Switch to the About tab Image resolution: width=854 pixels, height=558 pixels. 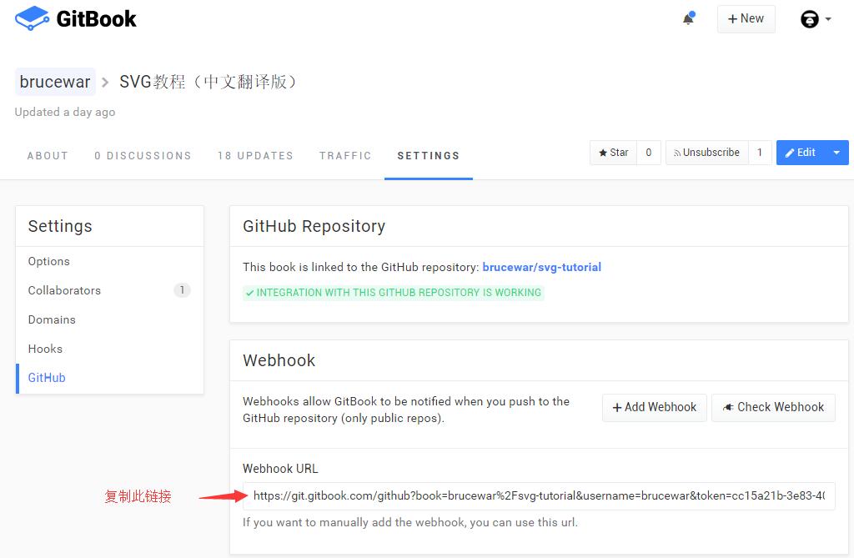tap(48, 156)
